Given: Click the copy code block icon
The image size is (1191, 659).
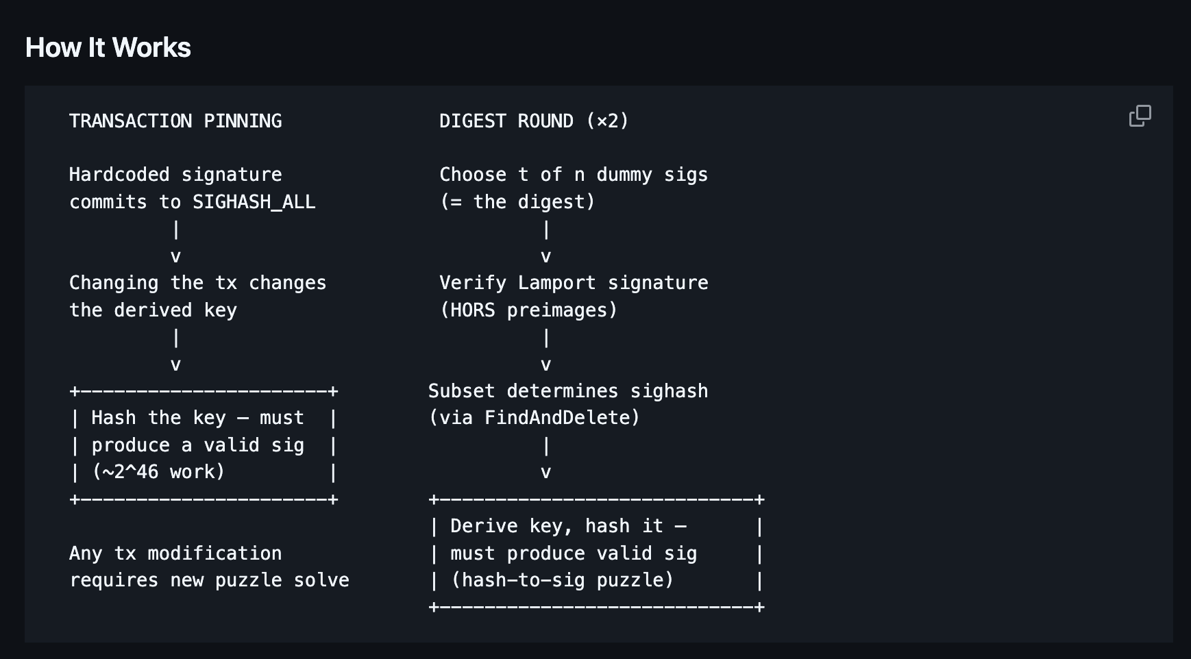Looking at the screenshot, I should coord(1140,116).
